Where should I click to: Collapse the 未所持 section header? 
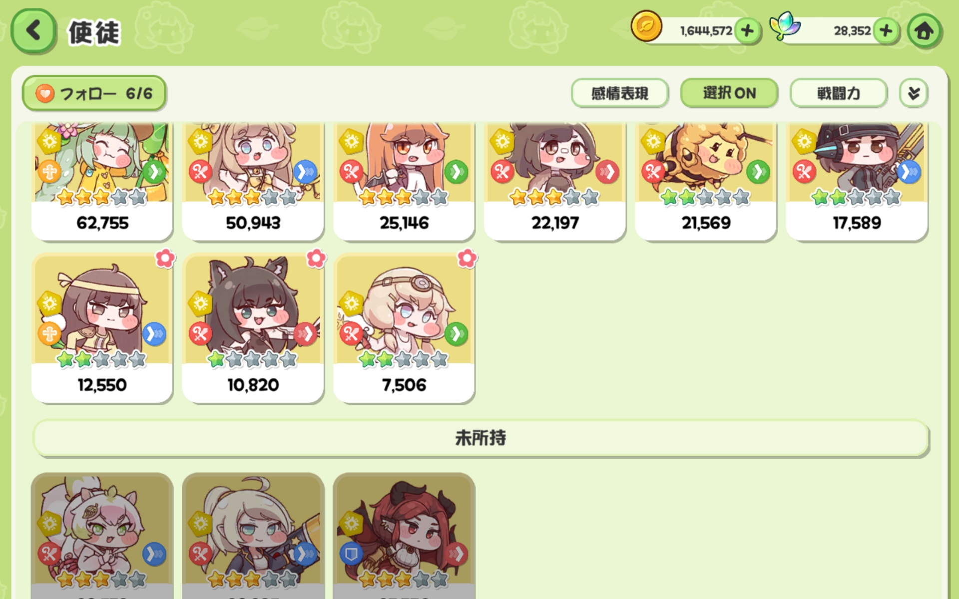480,438
